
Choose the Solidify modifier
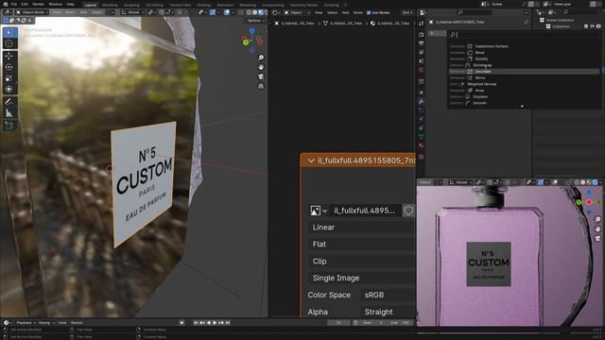(481, 59)
